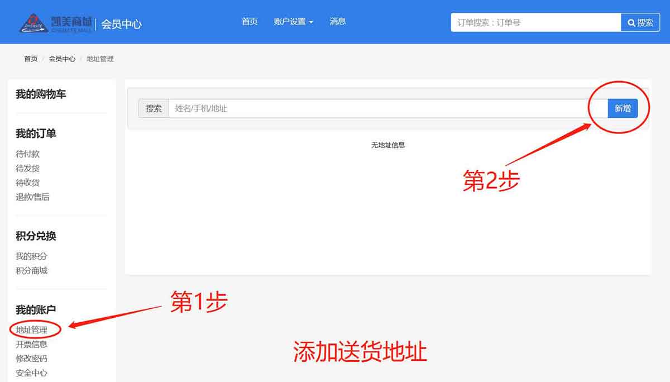The image size is (670, 382).
Task: Click the 新增 button to add address
Action: click(623, 108)
